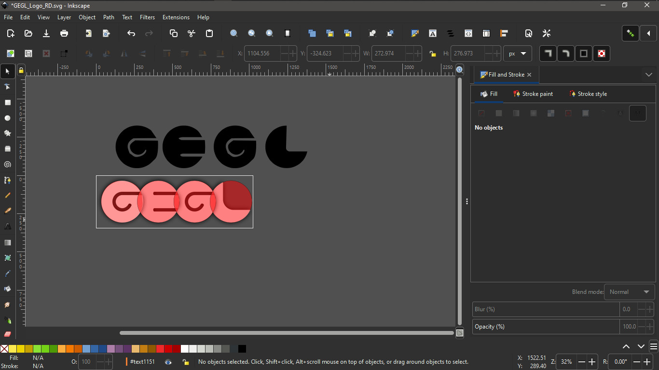Open the Extensions menu

pyautogui.click(x=176, y=17)
